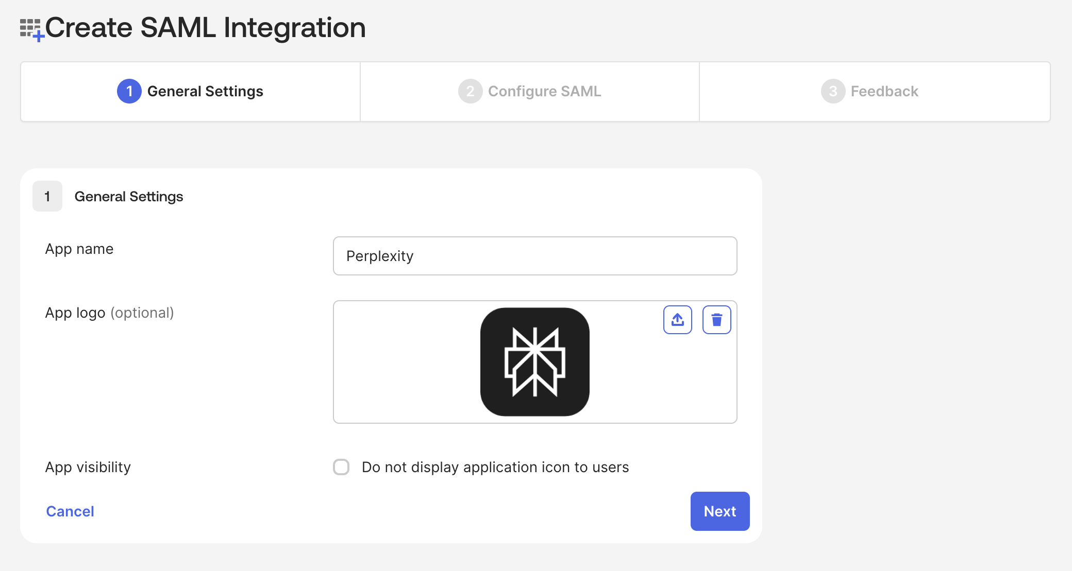Click the step 3 circle badge
This screenshot has width=1072, height=571.
833,91
